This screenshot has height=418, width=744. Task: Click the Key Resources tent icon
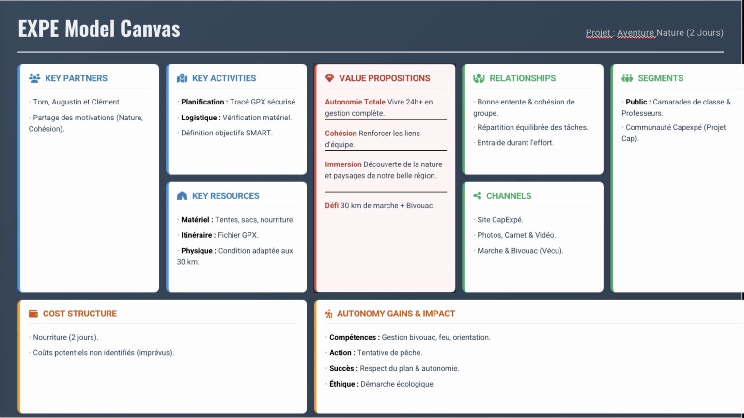(182, 195)
